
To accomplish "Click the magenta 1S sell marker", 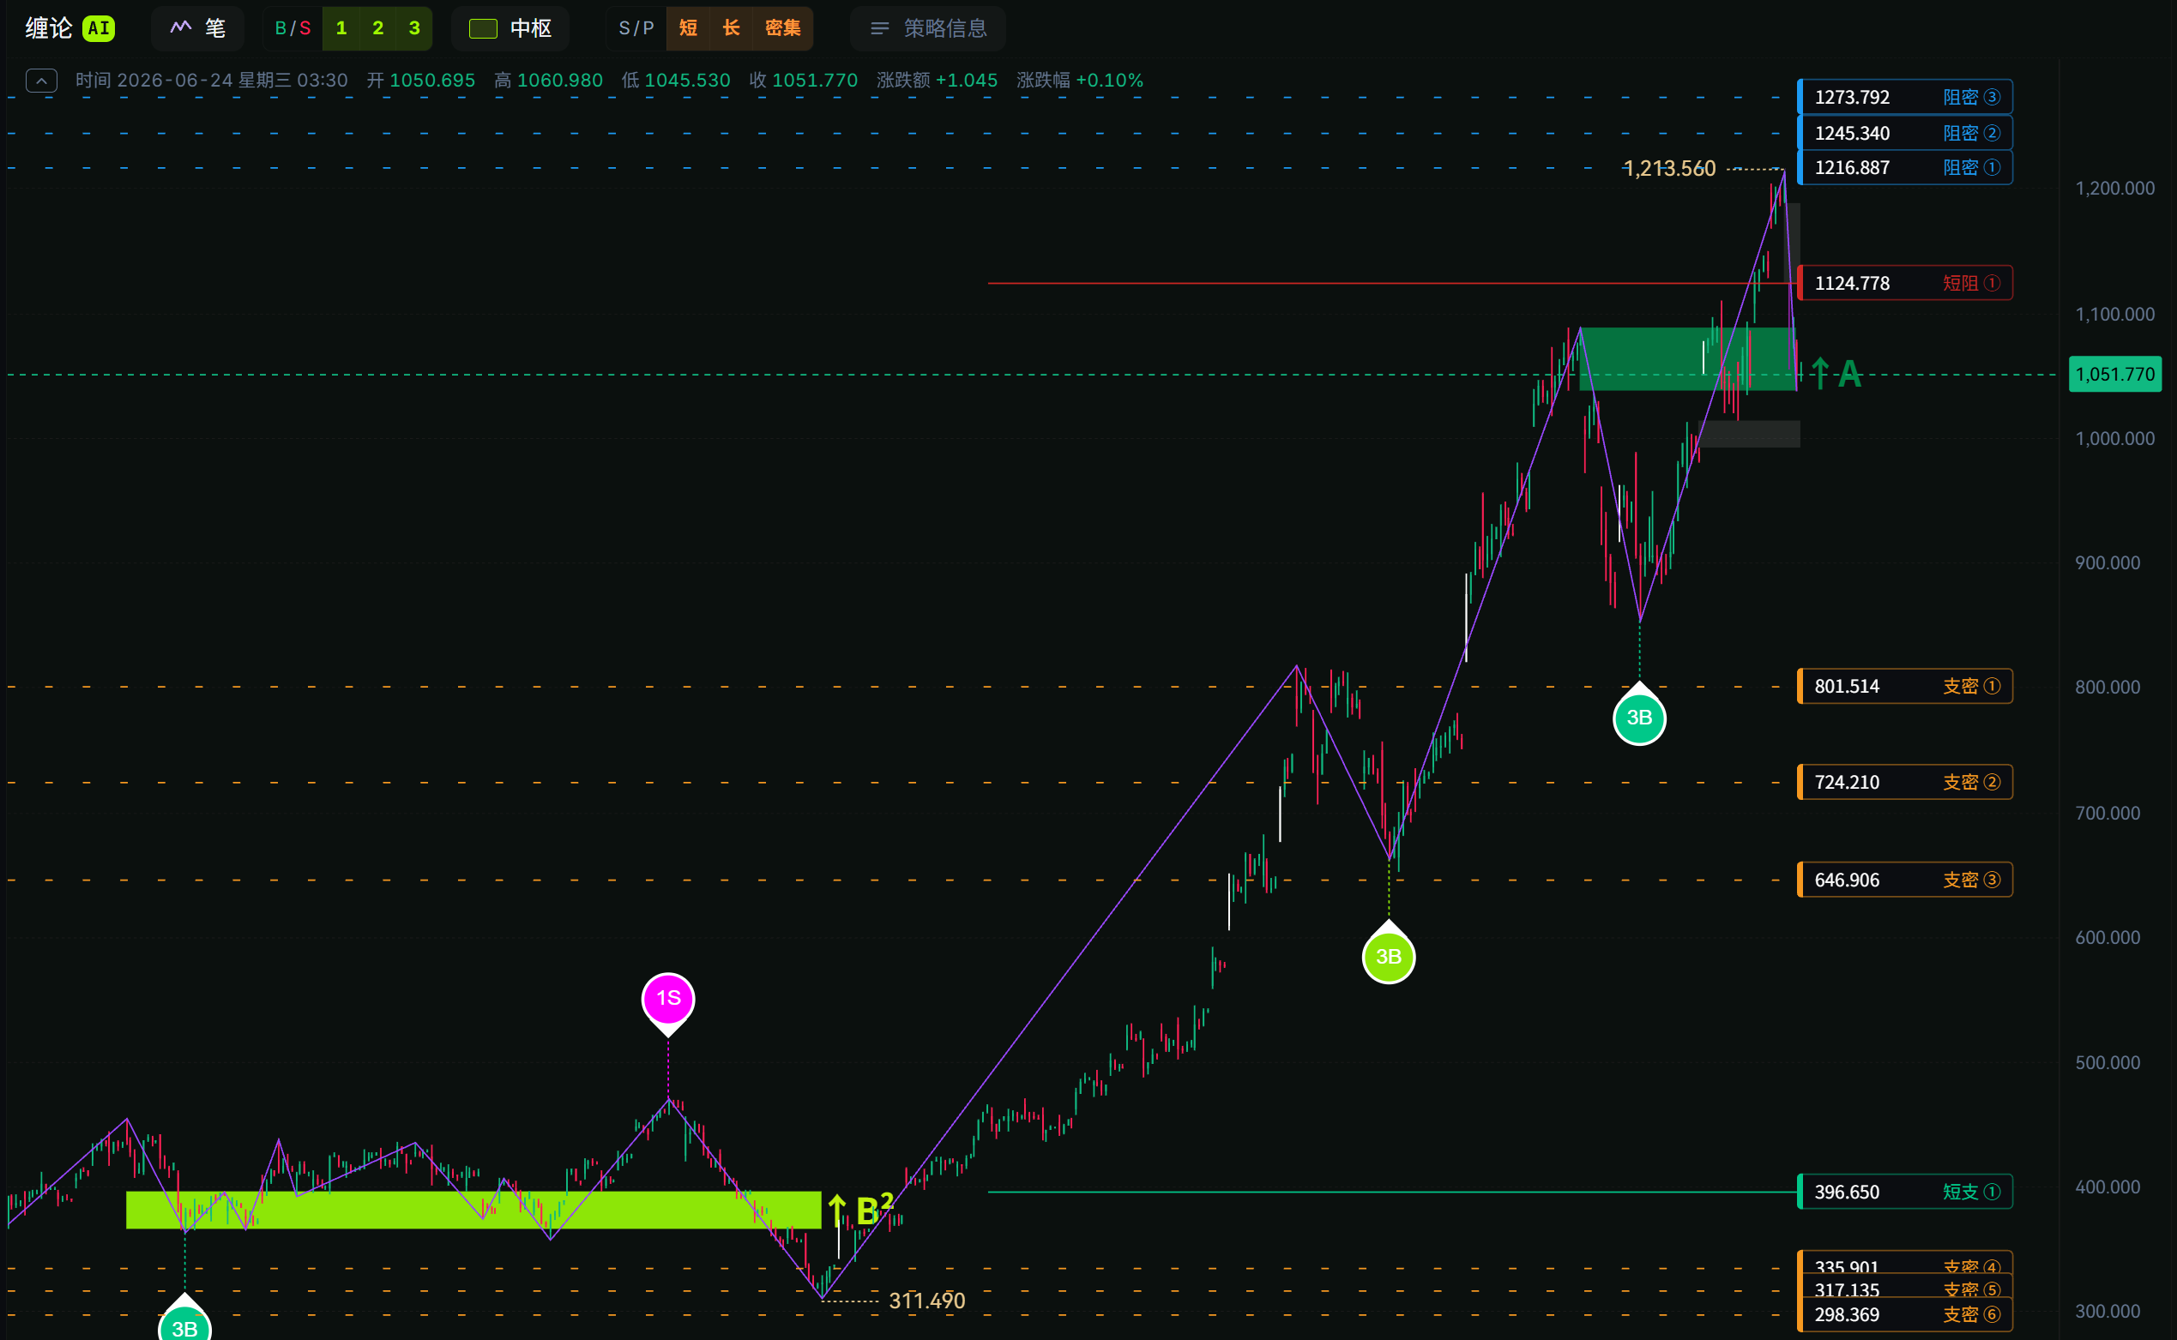I will coord(667,1000).
